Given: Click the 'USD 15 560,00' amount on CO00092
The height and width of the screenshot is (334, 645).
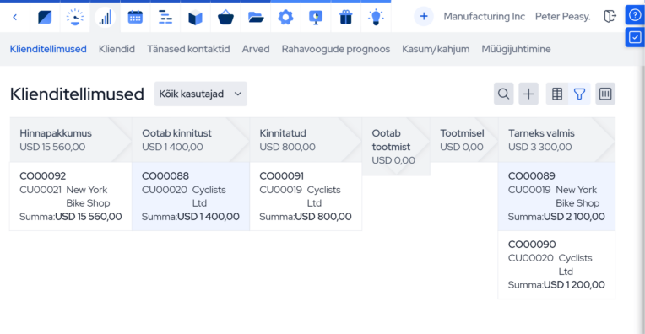Looking at the screenshot, I should coord(89,217).
